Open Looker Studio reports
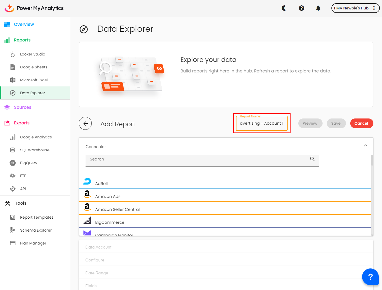 pos(33,54)
